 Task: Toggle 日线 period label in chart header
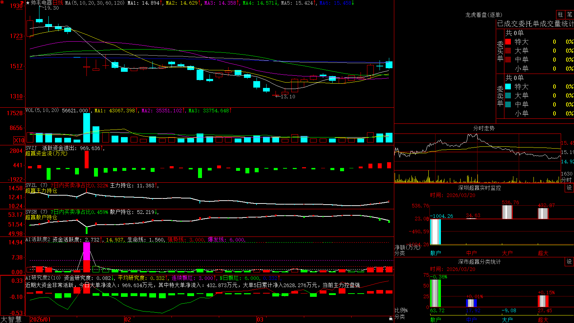pos(58,3)
